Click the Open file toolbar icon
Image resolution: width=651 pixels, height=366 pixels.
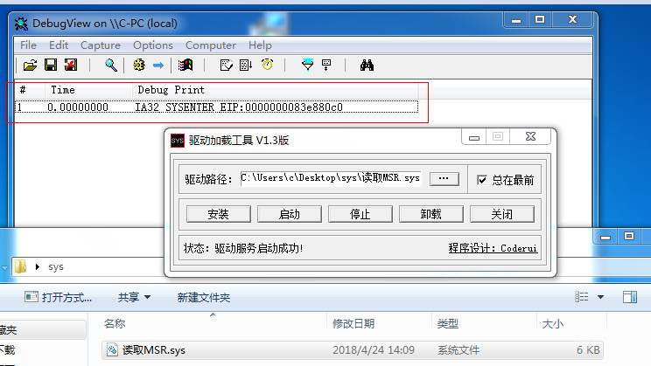pyautogui.click(x=30, y=65)
